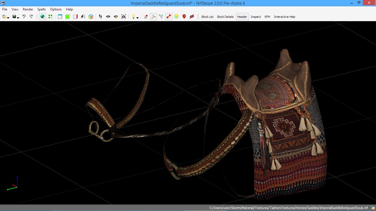Click the Interactive Help button
This screenshot has height=211, width=376.
(x=284, y=17)
